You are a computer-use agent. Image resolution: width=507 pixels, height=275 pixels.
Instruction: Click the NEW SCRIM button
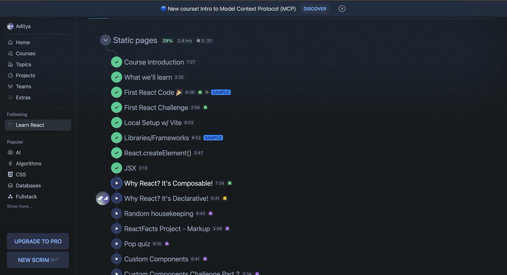pos(38,260)
